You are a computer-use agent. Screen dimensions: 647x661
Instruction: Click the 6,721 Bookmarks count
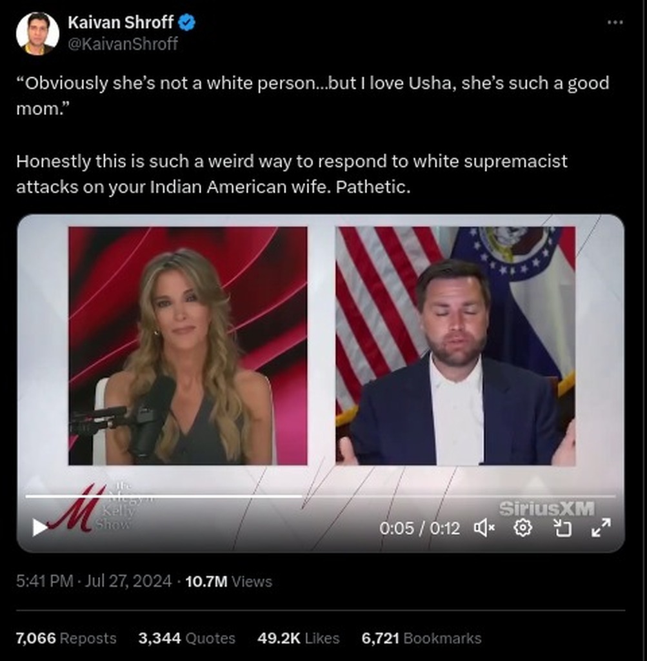[x=421, y=638]
